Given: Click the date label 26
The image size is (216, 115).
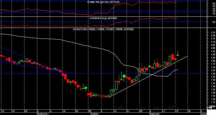Looking at the screenshot, I should (x=26, y=111).
